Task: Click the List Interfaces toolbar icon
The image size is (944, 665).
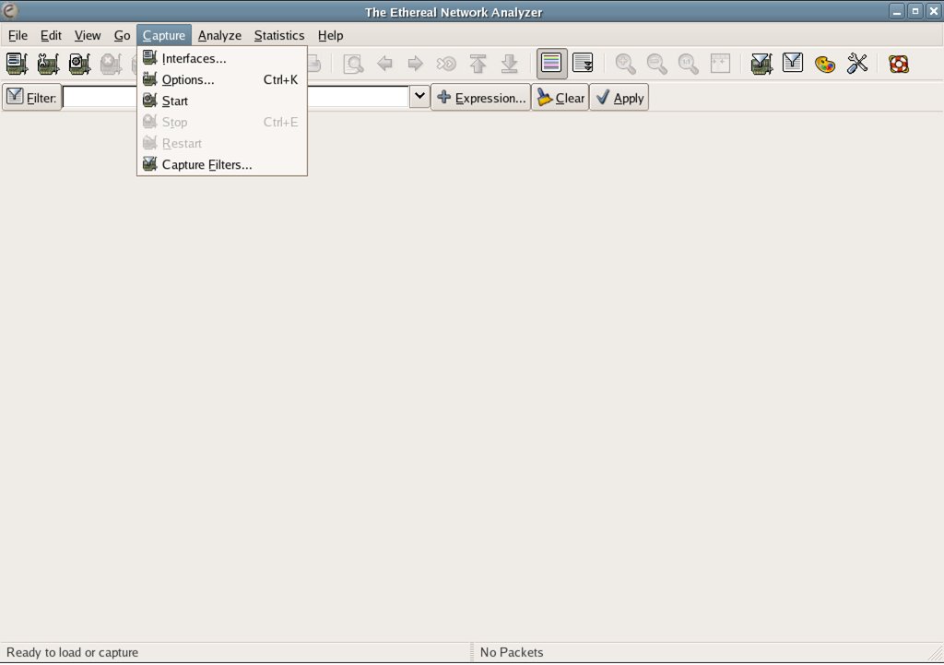Action: click(17, 64)
